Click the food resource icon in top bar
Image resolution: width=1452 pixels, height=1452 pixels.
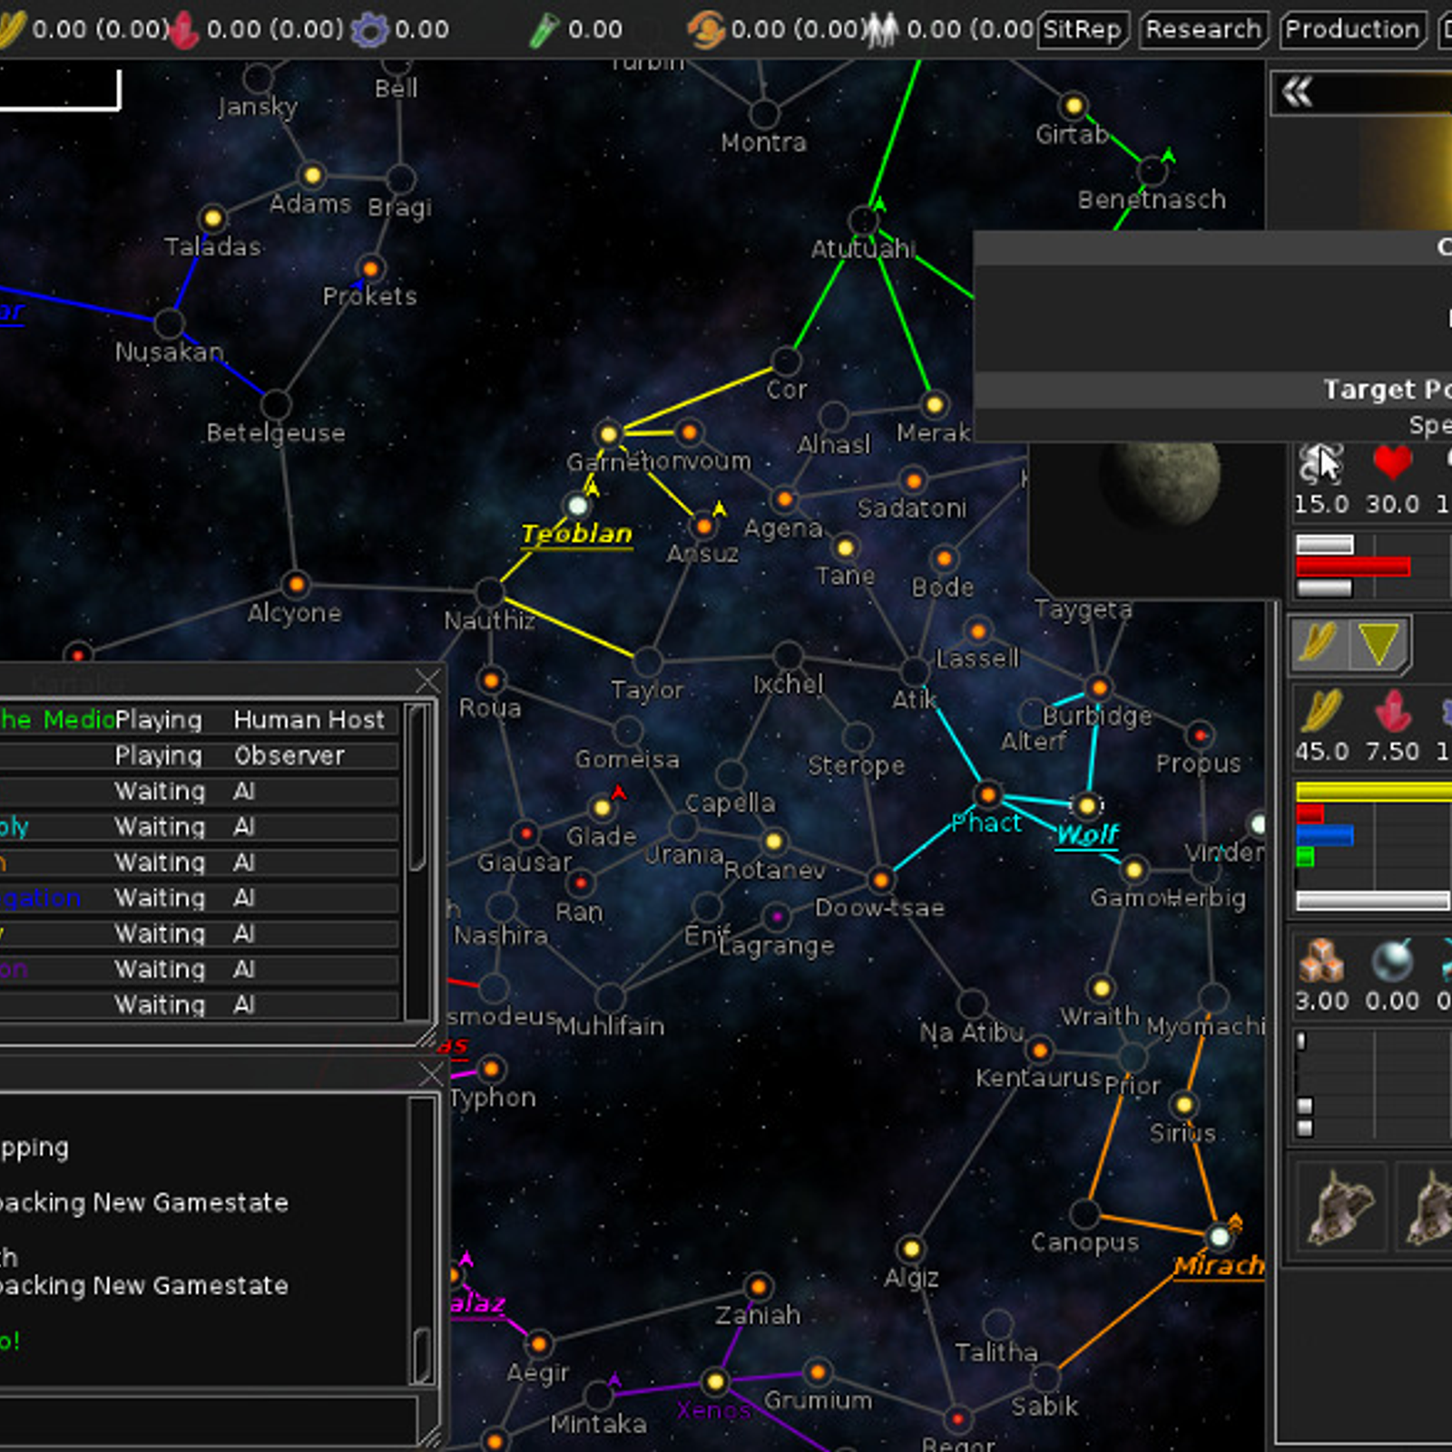11,30
